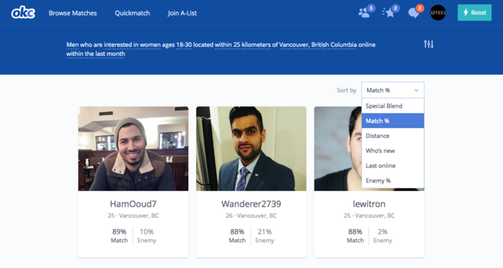Collapse the Sort by dropdown
The height and width of the screenshot is (268, 503).
(392, 90)
